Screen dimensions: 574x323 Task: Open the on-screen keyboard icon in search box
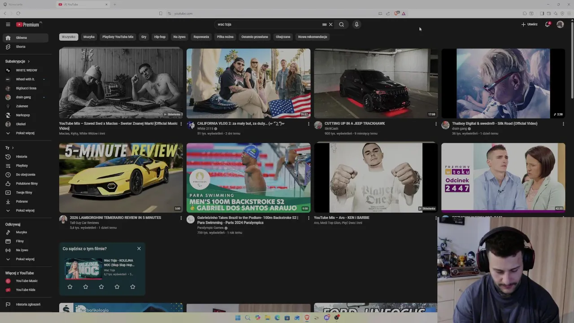click(x=324, y=25)
